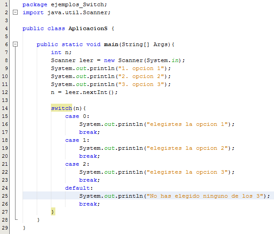Click 'Args' parameter name
The width and height of the screenshot is (274, 234).
[160, 44]
